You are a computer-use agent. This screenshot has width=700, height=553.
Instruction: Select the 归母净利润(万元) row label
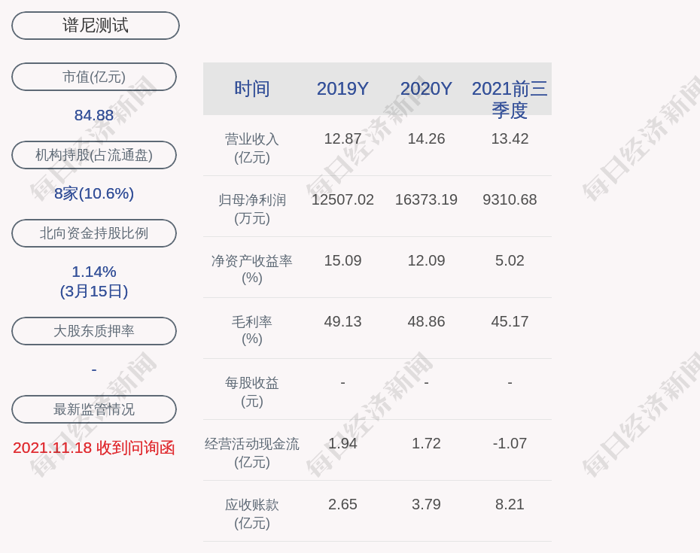pyautogui.click(x=252, y=208)
